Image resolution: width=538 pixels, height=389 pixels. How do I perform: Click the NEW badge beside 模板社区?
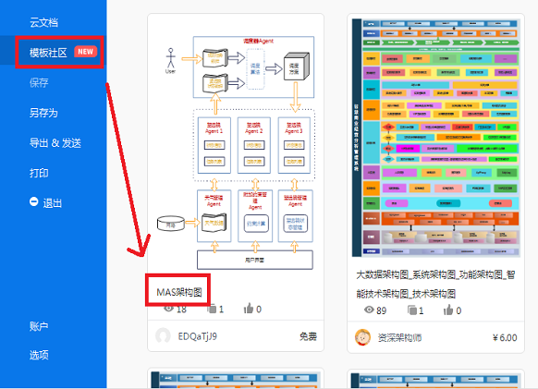click(85, 52)
